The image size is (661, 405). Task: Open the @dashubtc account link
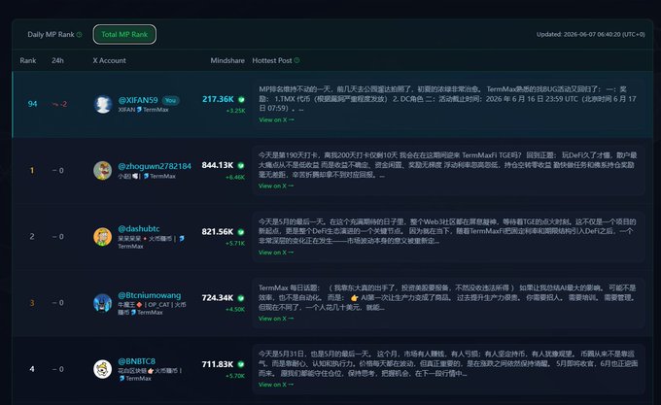point(139,228)
